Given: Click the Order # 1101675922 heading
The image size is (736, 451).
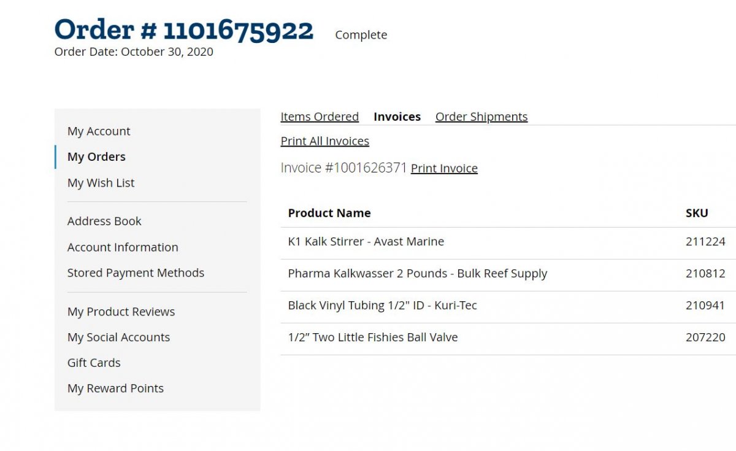Looking at the screenshot, I should (x=184, y=29).
